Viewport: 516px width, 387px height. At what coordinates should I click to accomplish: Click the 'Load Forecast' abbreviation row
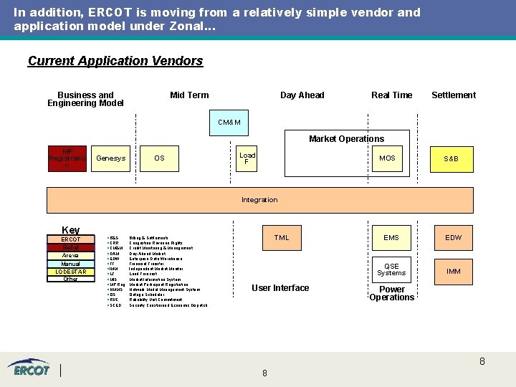133,274
